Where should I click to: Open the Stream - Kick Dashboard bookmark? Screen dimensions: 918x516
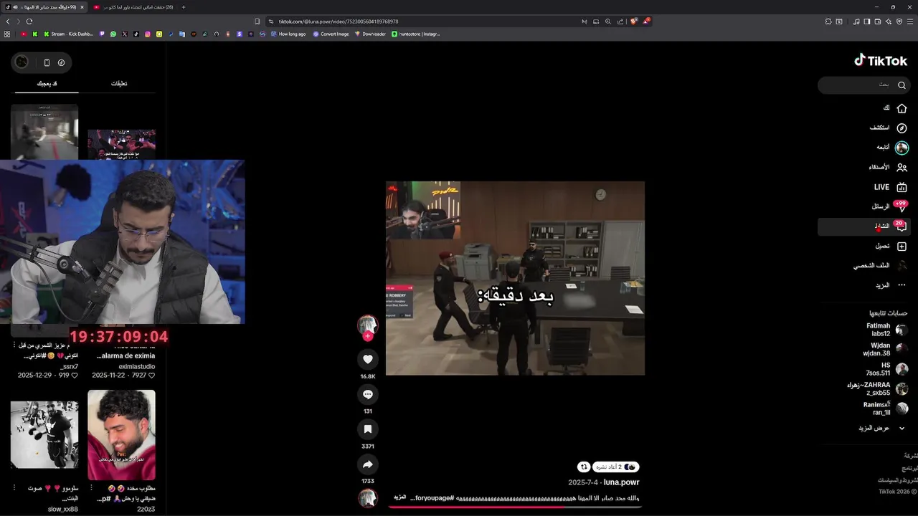(68, 34)
